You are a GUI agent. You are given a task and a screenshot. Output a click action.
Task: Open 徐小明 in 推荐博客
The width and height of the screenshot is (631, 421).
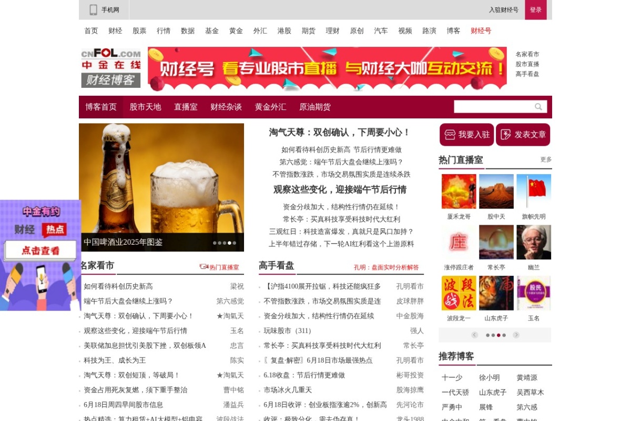coord(490,378)
